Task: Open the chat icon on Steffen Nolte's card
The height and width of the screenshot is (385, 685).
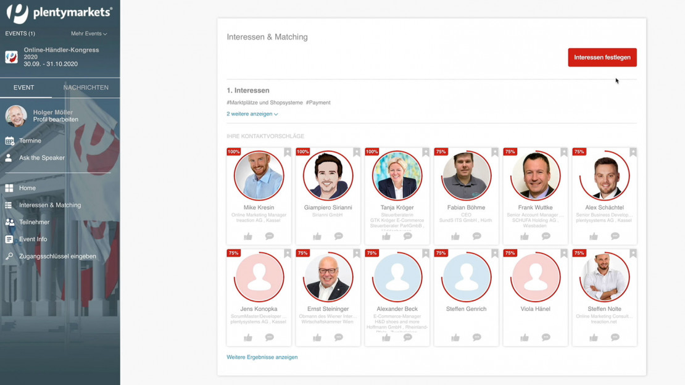Action: tap(615, 337)
